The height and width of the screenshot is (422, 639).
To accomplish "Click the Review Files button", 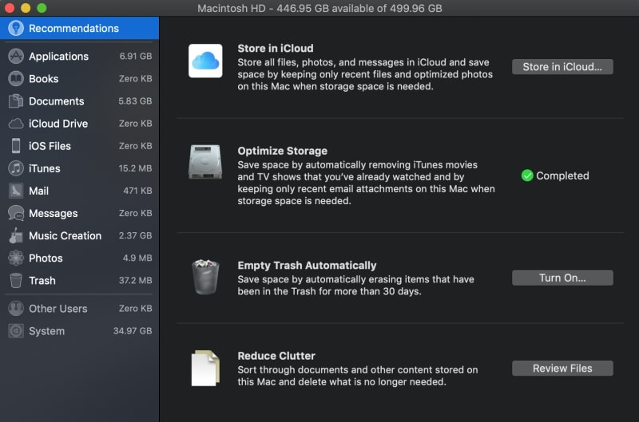I will click(x=562, y=368).
